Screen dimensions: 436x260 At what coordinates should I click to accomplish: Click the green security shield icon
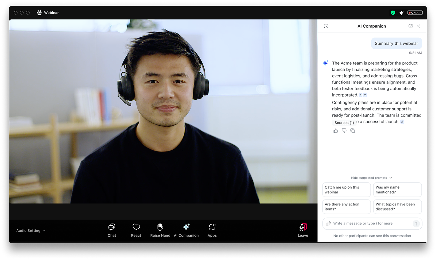[393, 13]
